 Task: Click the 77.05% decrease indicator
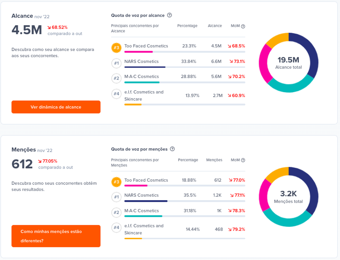(x=48, y=161)
